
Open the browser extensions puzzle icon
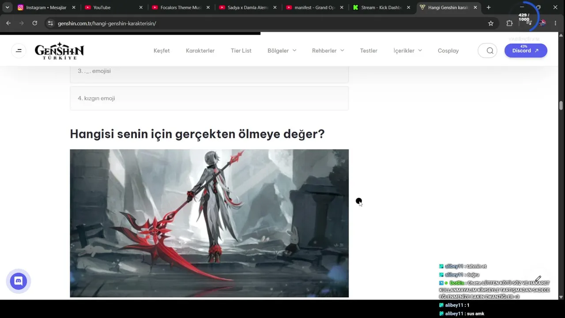(x=509, y=23)
